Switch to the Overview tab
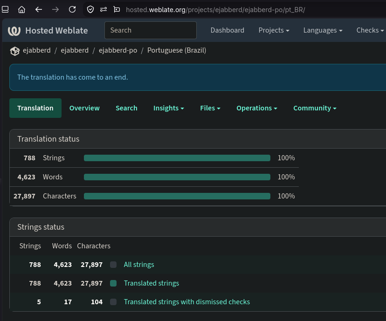 point(84,108)
